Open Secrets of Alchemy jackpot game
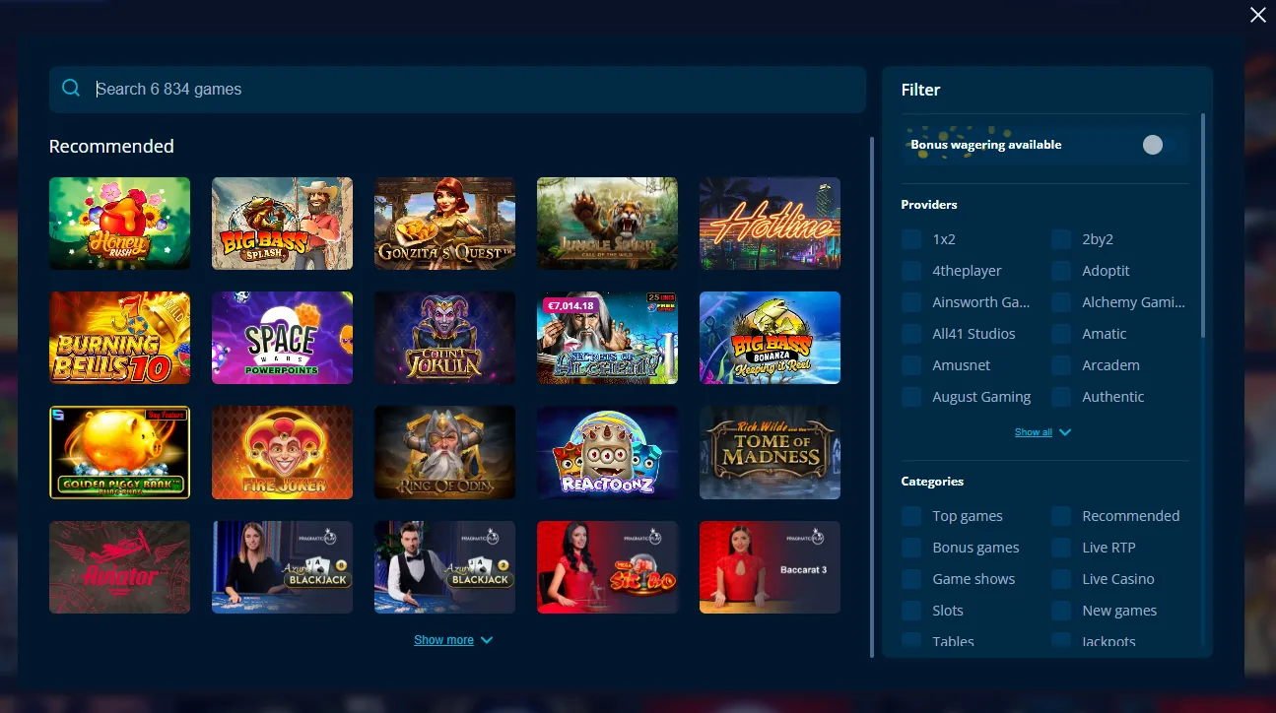The height and width of the screenshot is (713, 1276). coord(607,338)
